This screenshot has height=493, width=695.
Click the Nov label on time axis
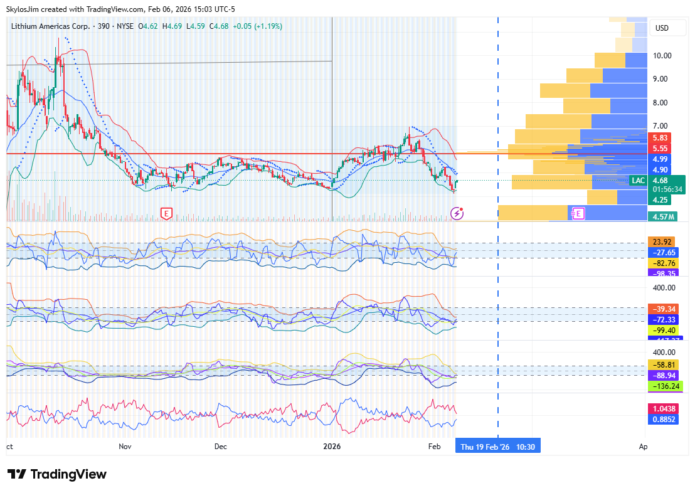click(x=125, y=447)
